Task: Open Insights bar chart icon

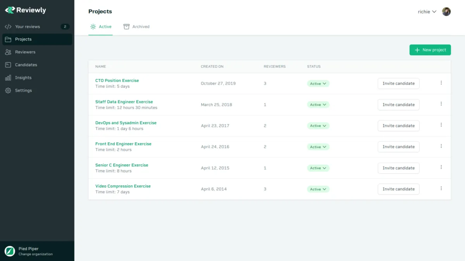Action: click(8, 78)
